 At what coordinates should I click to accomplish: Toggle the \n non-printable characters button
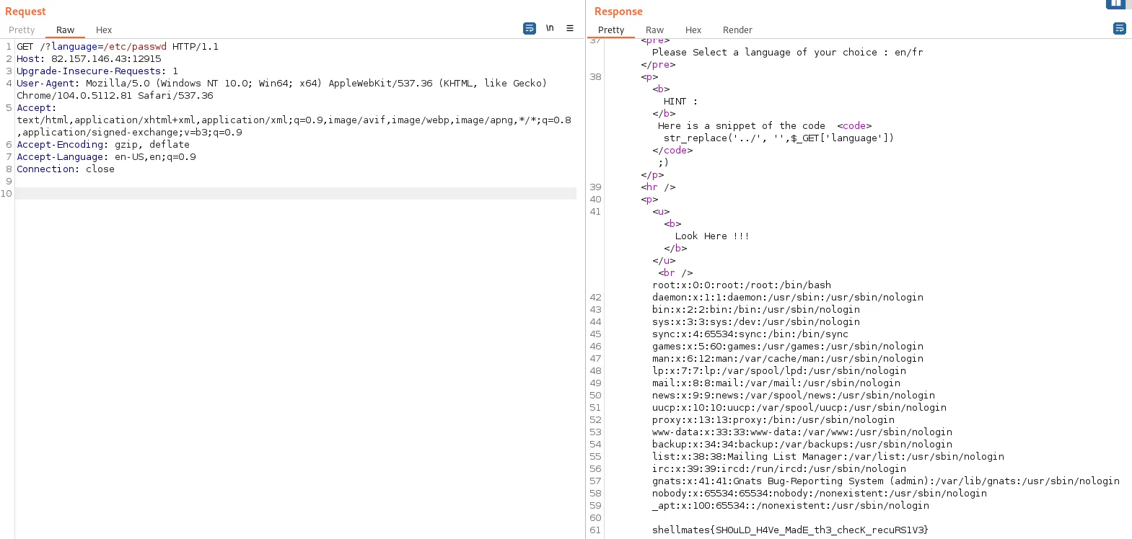(550, 29)
